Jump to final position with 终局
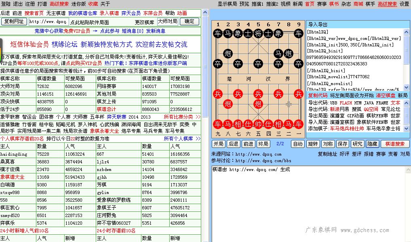Viewport: 411px width, 242px height. 263,144
